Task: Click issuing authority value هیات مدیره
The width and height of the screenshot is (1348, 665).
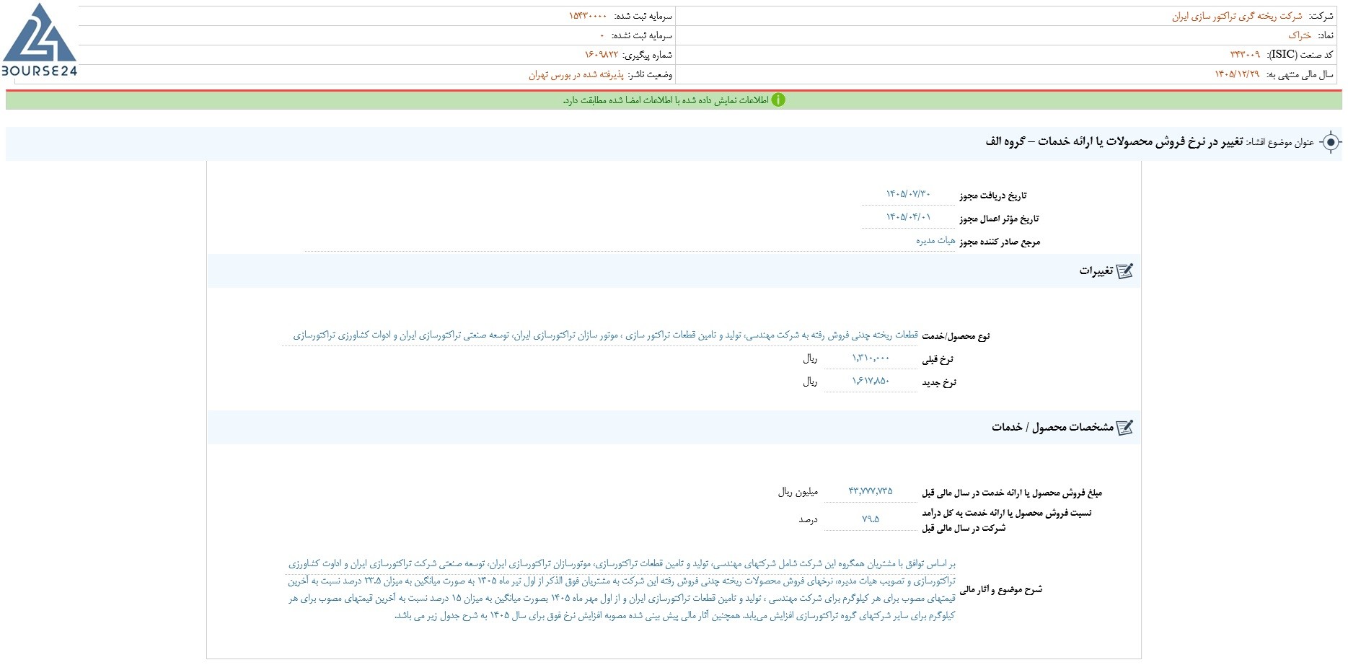Action: pyautogui.click(x=935, y=241)
